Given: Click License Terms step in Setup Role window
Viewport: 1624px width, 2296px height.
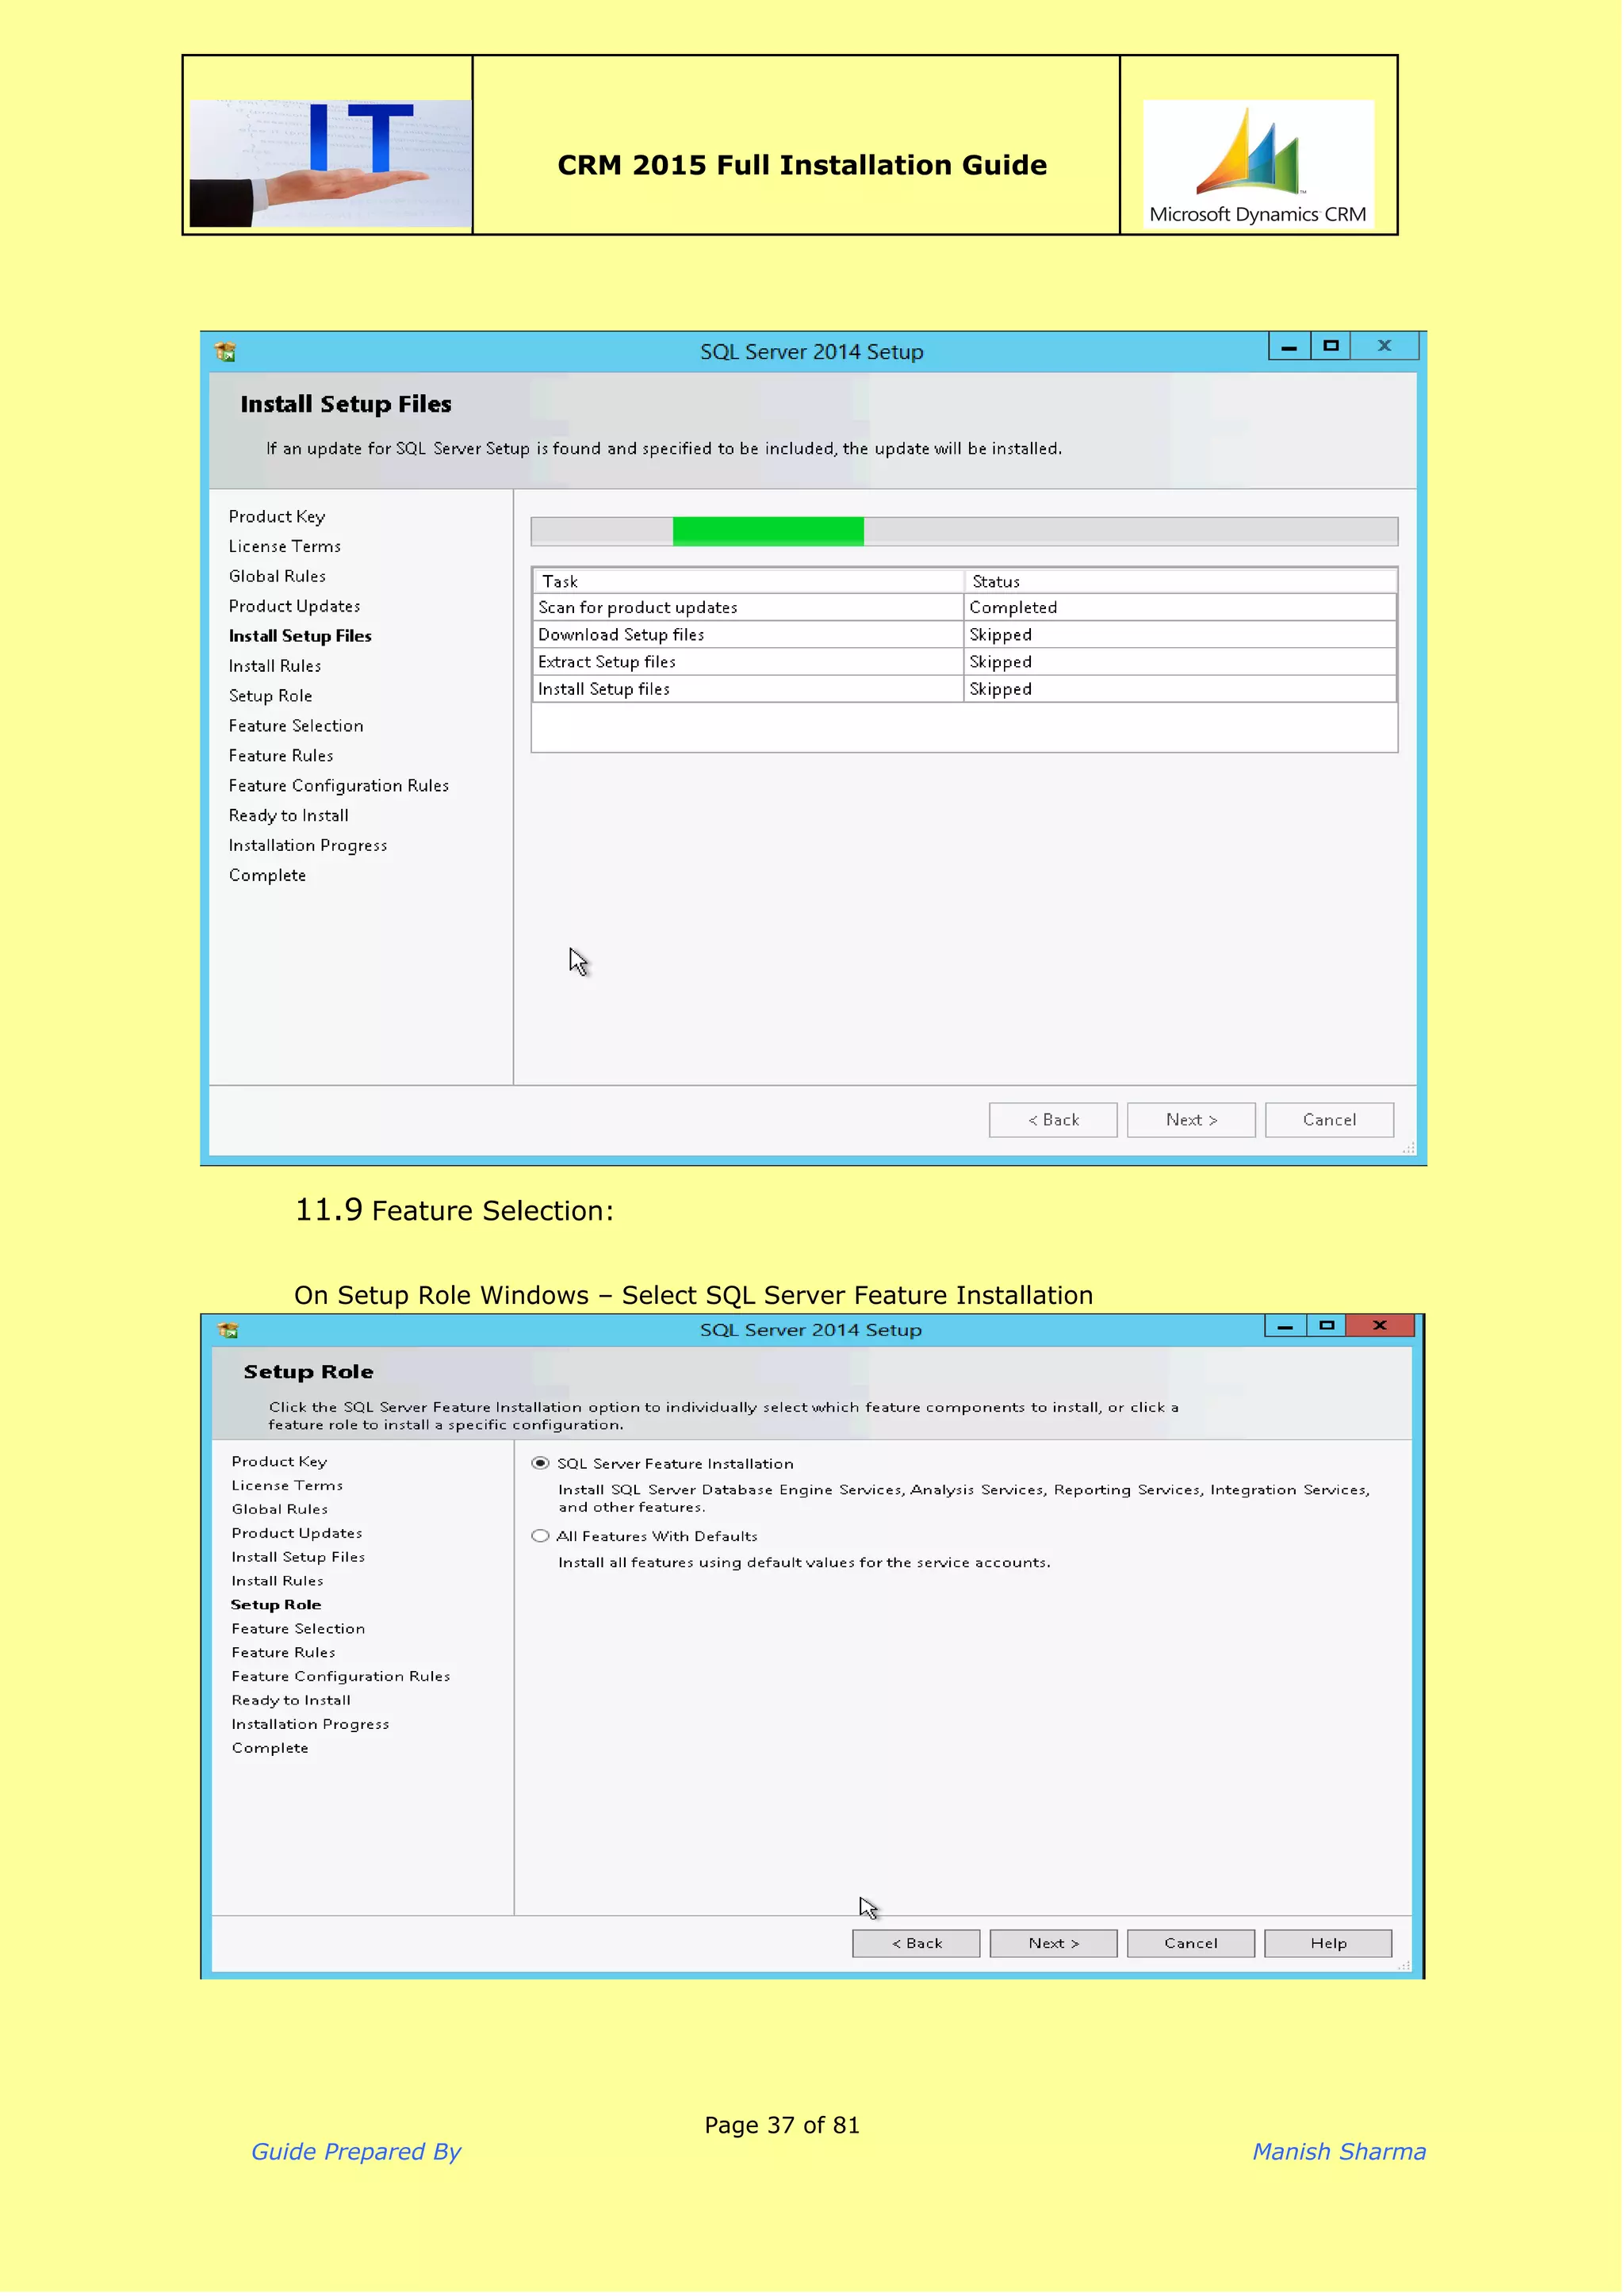Looking at the screenshot, I should coord(288,1488).
